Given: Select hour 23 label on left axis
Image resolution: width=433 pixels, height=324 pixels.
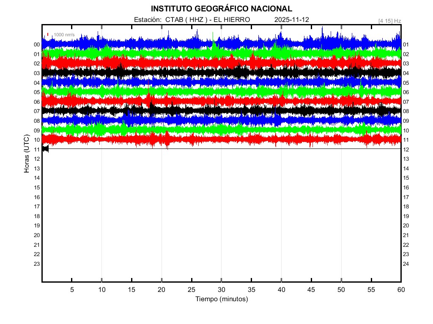Looking at the screenshot, I should (x=37, y=264).
